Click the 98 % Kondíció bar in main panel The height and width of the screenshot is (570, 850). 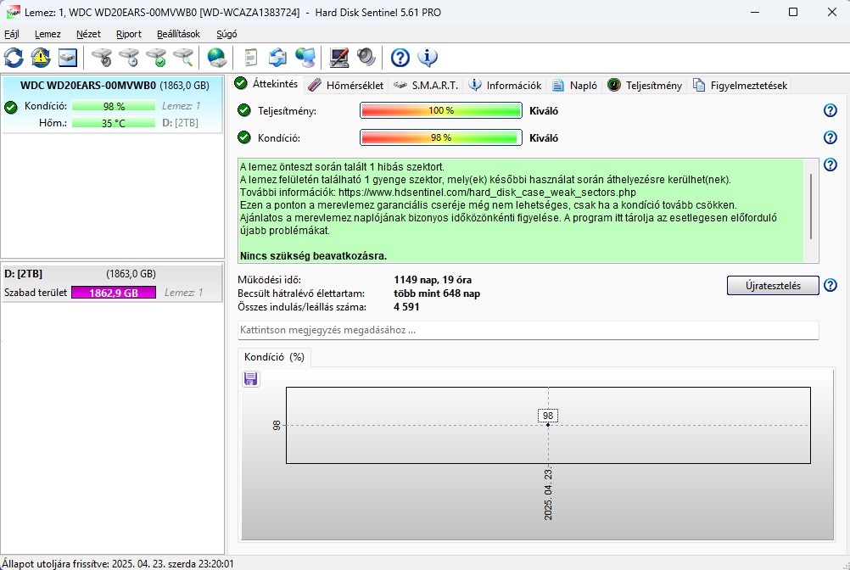(x=441, y=137)
